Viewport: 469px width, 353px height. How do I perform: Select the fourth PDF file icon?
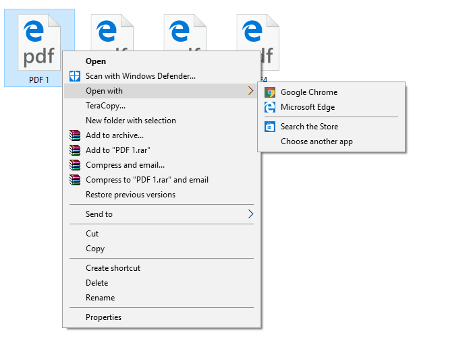(258, 42)
